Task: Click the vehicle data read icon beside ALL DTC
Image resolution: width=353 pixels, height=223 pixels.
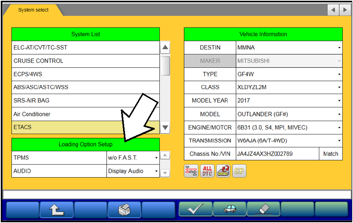Action: (223, 171)
